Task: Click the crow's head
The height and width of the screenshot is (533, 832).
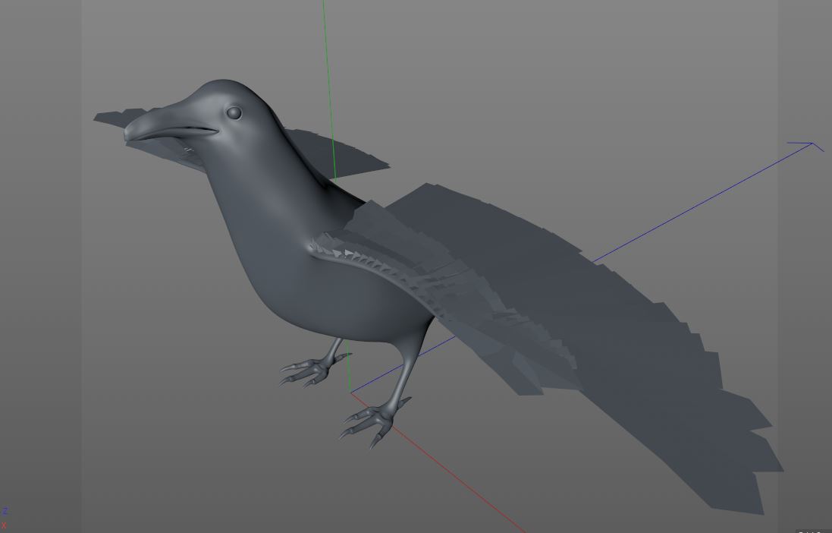Action: (x=228, y=91)
